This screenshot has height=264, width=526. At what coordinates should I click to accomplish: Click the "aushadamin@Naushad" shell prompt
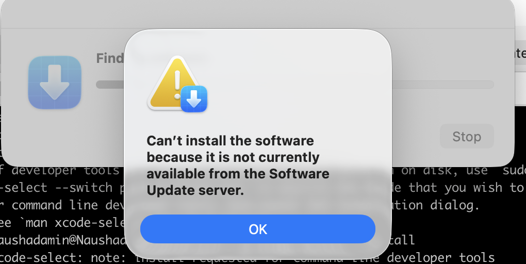(62, 240)
